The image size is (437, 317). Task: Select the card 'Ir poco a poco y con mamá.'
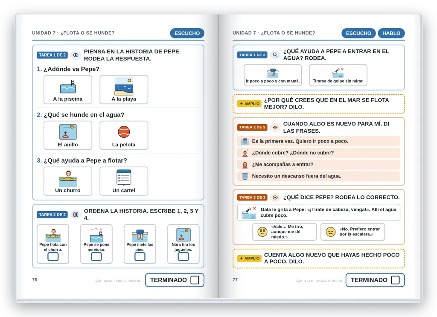tap(273, 75)
